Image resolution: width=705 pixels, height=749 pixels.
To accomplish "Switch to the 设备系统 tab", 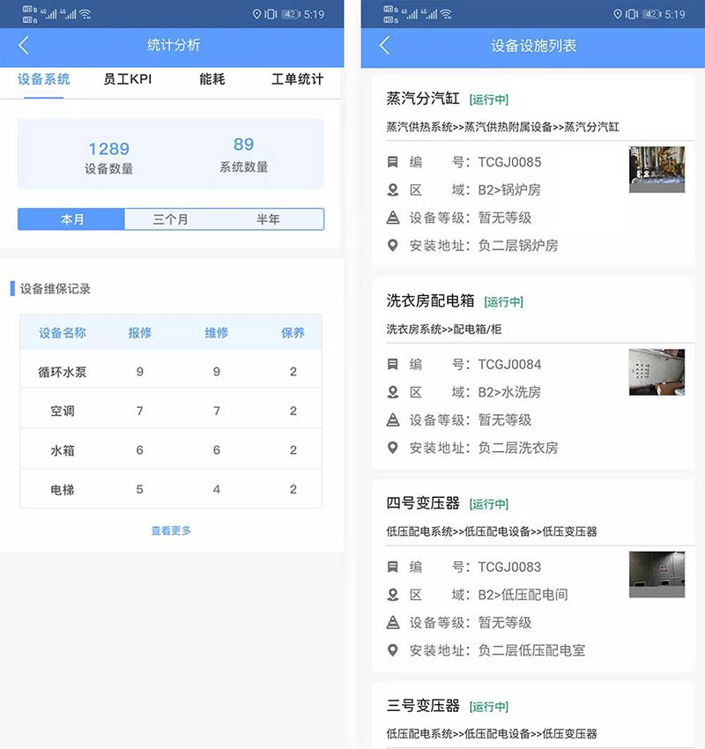I will click(x=43, y=79).
